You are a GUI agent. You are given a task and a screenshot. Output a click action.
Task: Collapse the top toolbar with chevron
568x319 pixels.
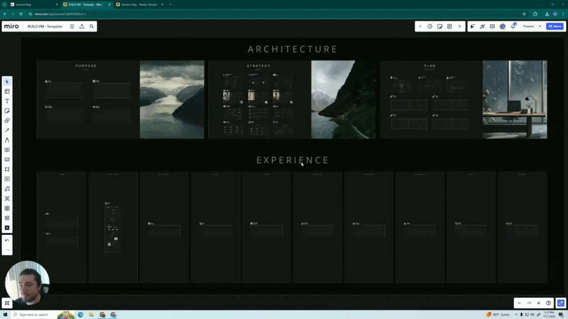420,26
